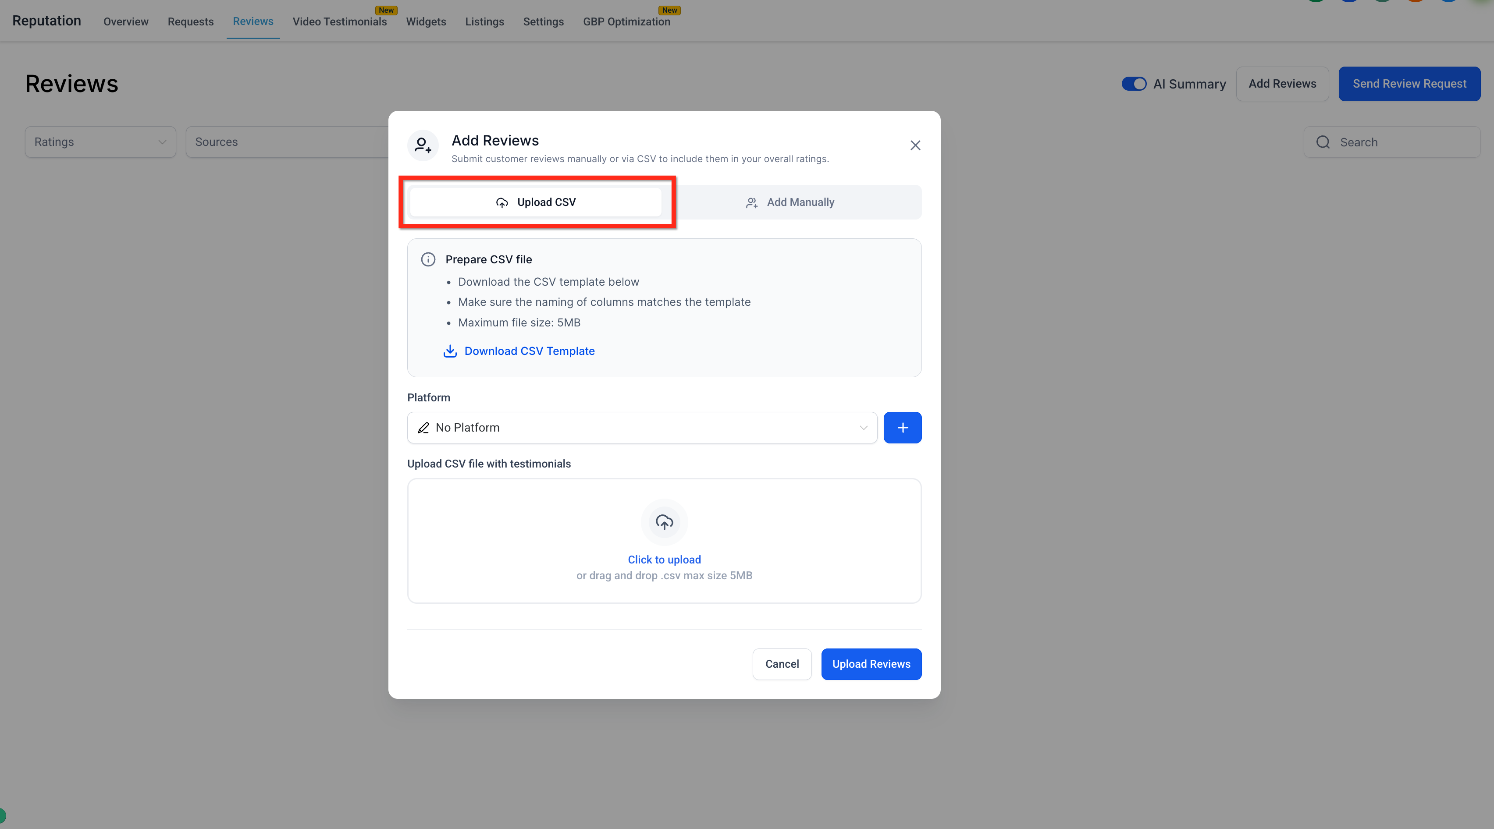Open the GBP Optimization tab
Viewport: 1494px width, 829px height.
pos(626,21)
